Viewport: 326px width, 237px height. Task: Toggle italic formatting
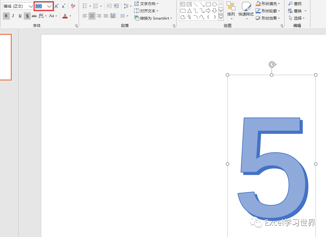click(13, 16)
